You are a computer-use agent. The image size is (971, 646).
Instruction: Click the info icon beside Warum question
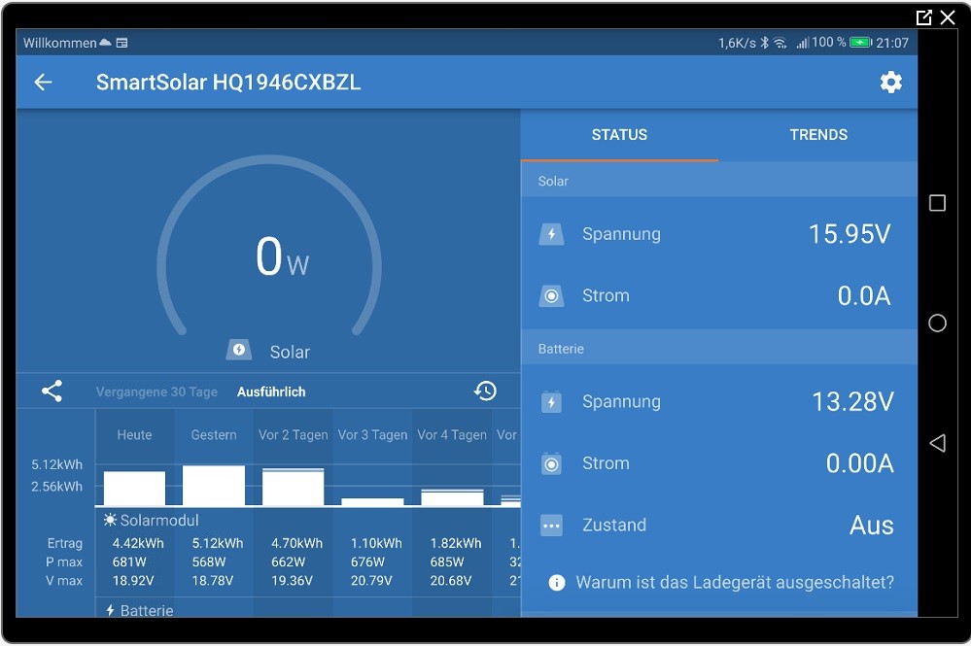coord(557,582)
